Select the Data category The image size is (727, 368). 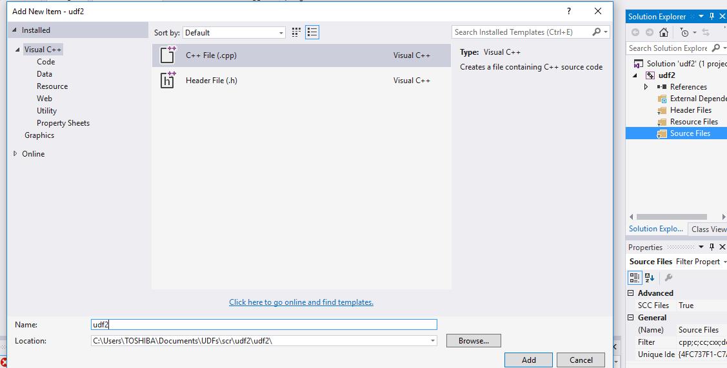point(45,73)
